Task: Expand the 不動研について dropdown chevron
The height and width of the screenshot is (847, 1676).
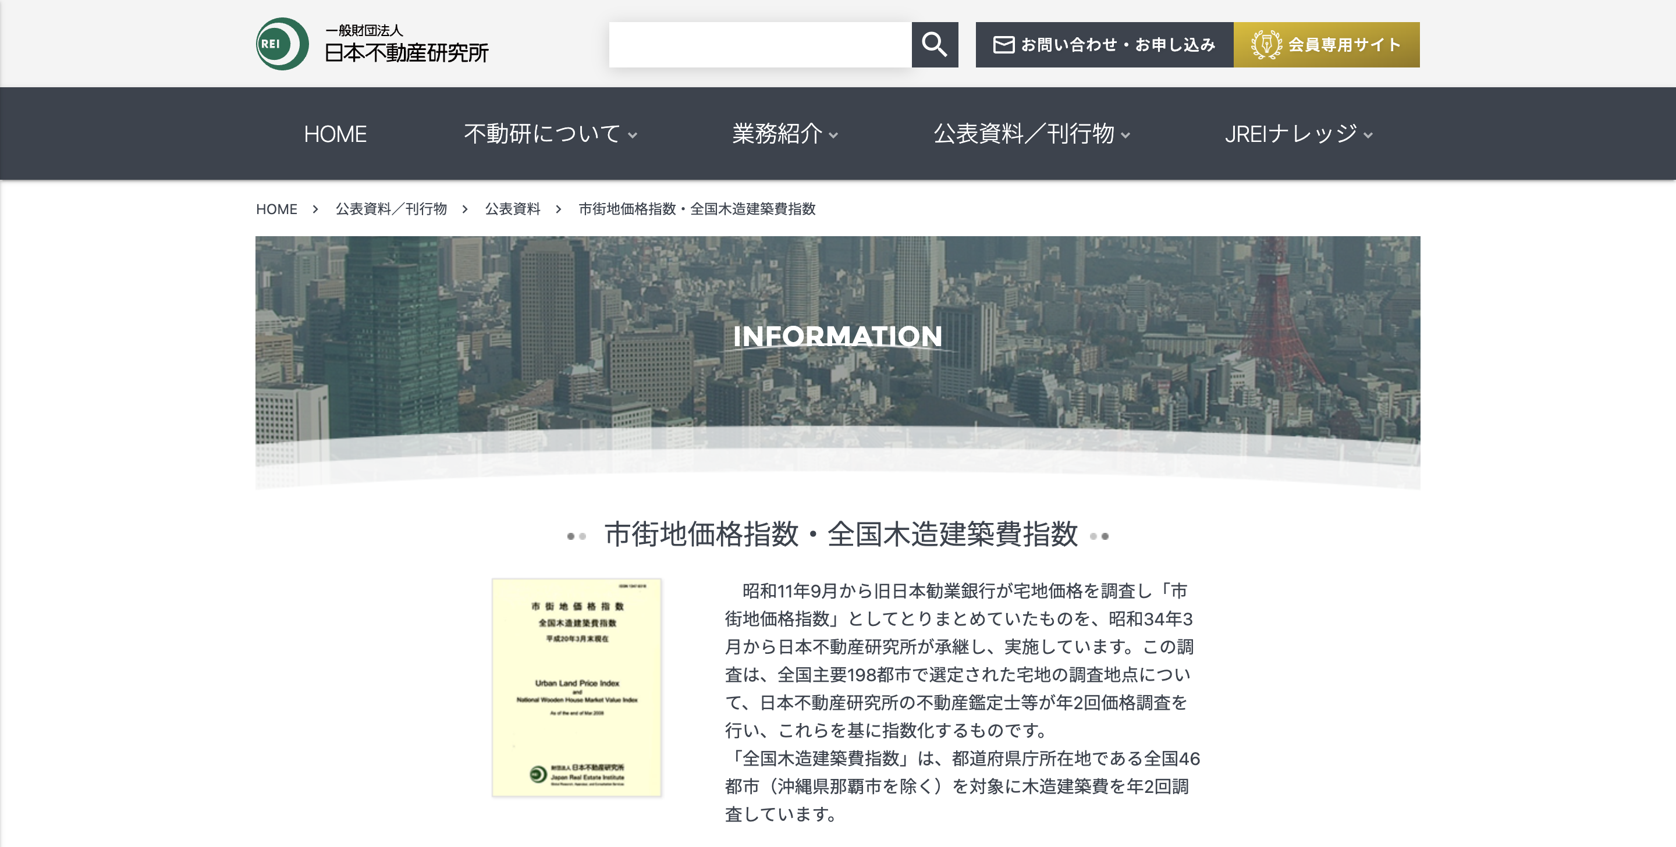Action: (633, 136)
